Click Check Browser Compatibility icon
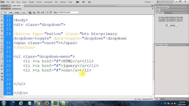The image size is (189, 106). [47, 12]
